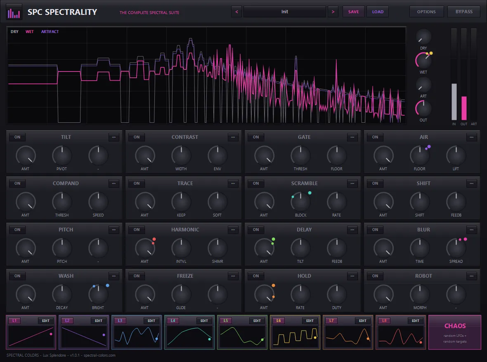Viewport: 487px width, 362px height.
Task: Click the WASH BRIGHT knob
Action: click(99, 295)
